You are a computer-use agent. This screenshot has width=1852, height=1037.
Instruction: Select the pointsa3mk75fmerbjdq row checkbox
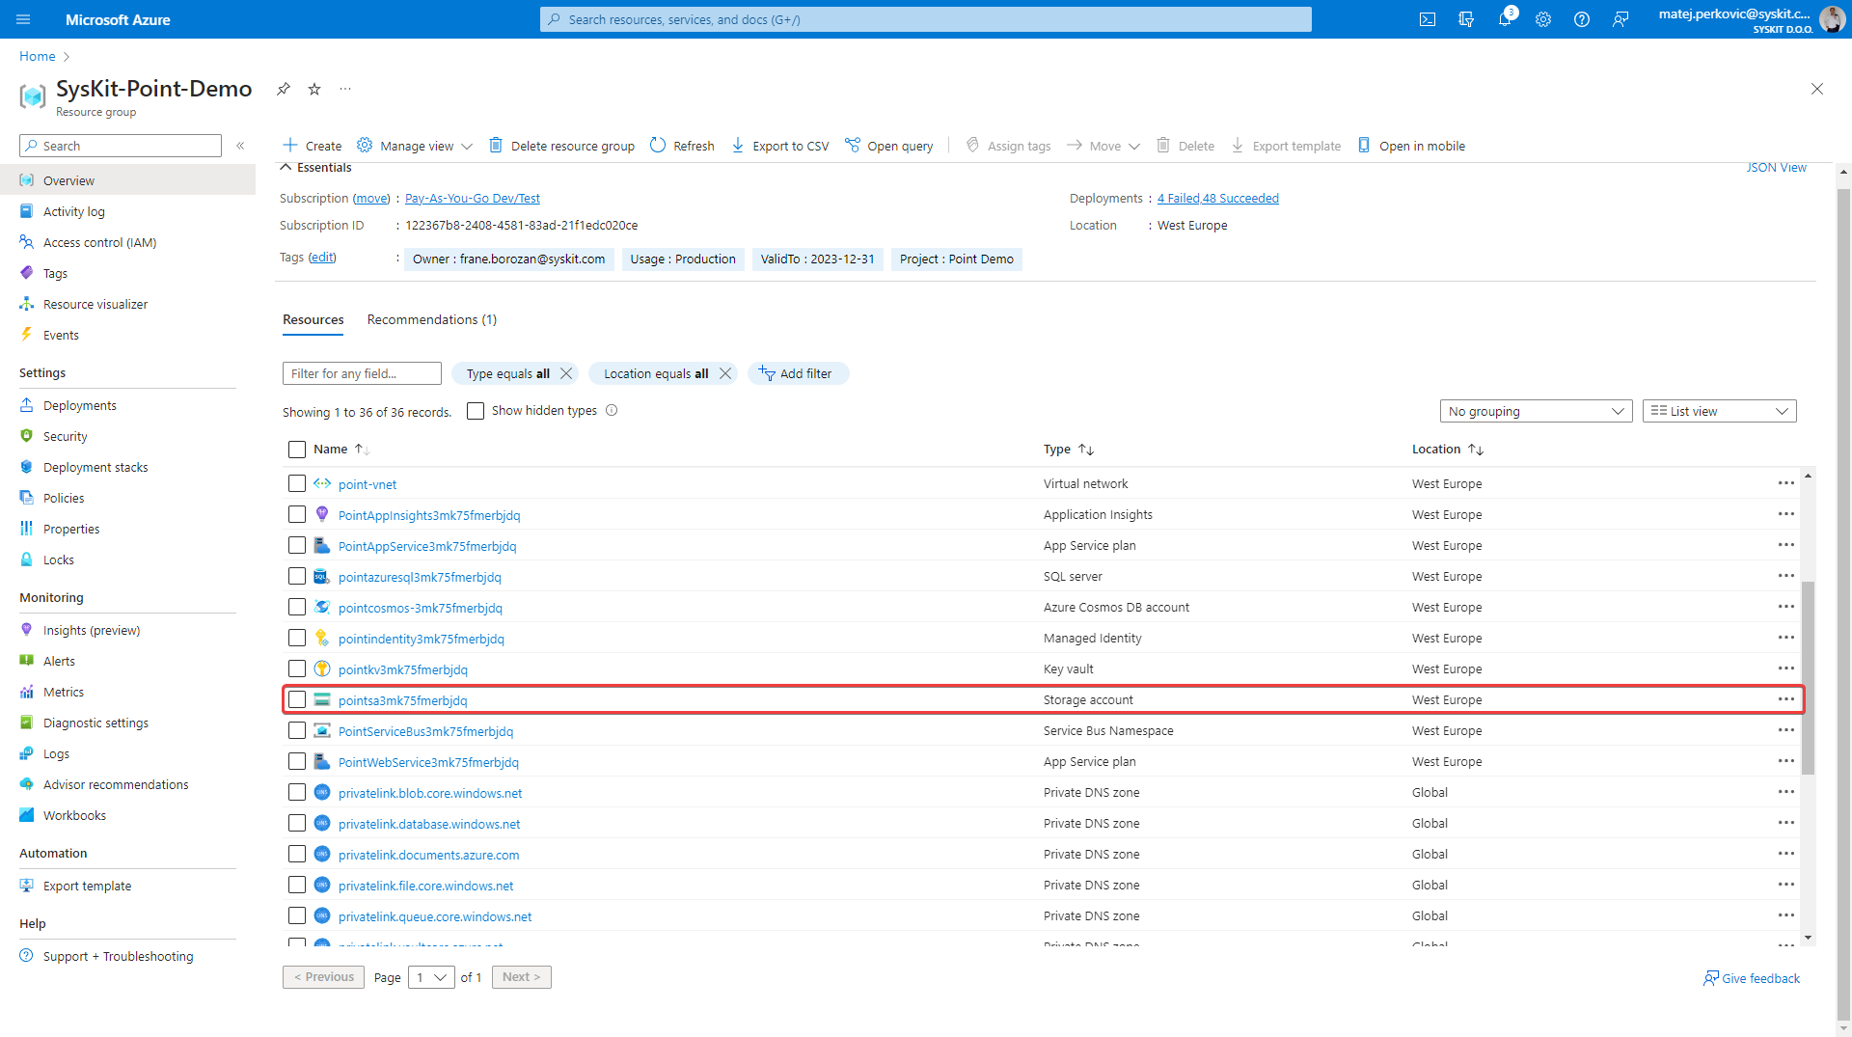[x=297, y=700]
